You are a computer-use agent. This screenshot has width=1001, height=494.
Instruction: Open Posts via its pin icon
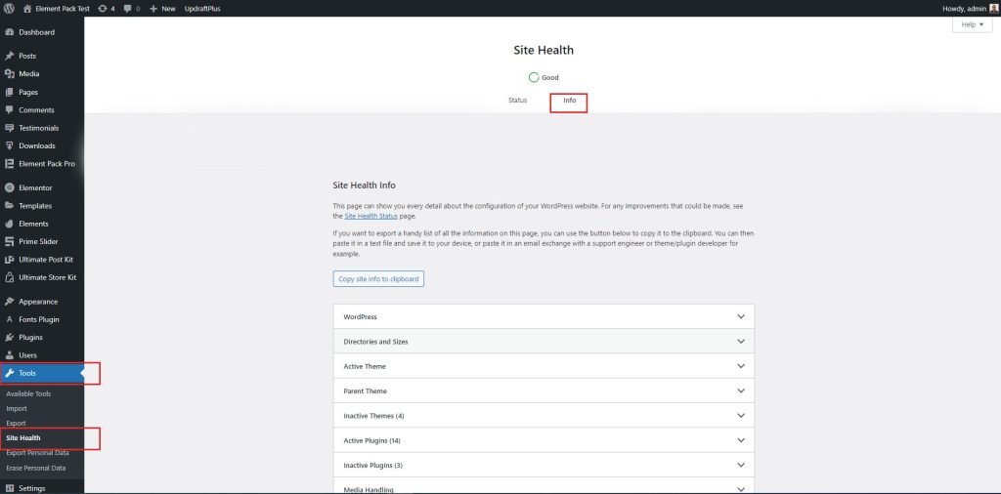[x=9, y=56]
